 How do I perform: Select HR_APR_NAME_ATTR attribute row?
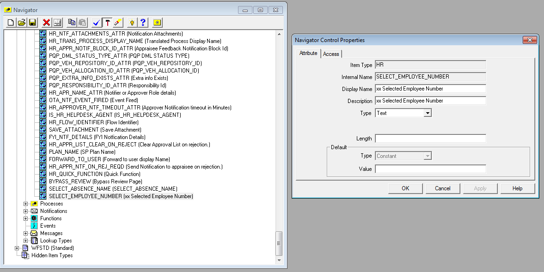point(112,93)
